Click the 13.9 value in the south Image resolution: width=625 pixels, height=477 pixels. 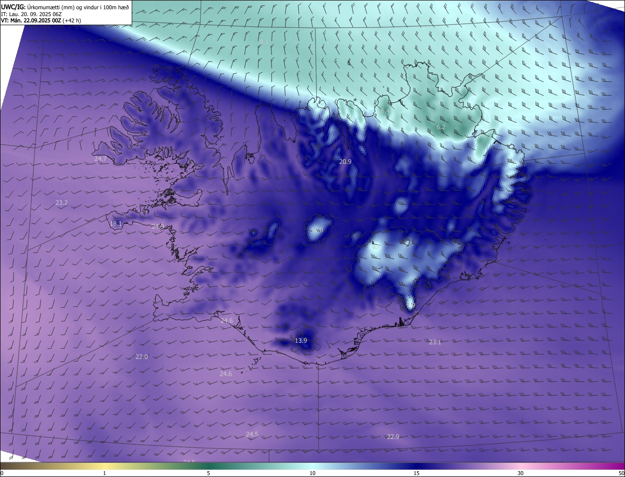click(301, 340)
